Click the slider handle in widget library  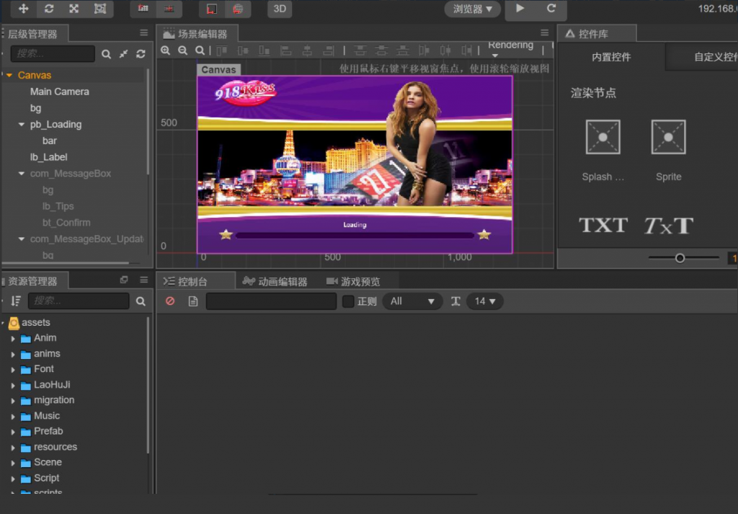pos(680,258)
